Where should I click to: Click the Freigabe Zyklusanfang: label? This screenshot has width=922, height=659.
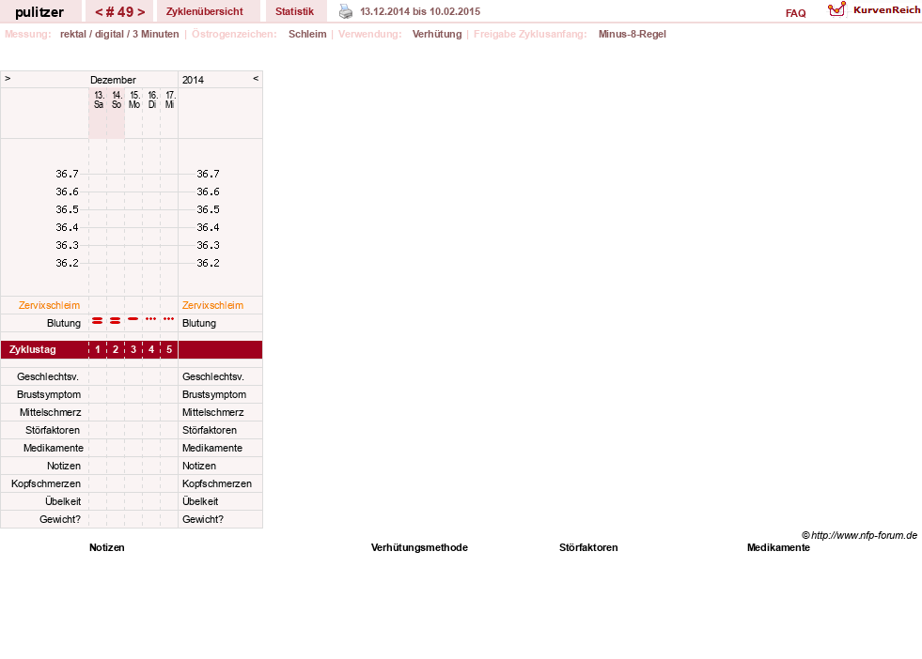coord(530,34)
